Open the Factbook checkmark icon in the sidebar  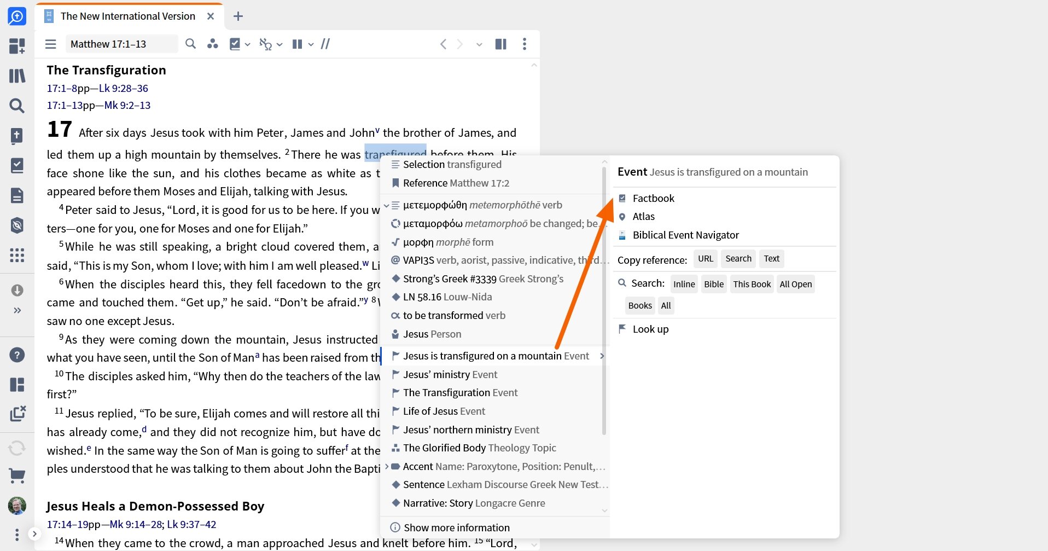coord(17,165)
